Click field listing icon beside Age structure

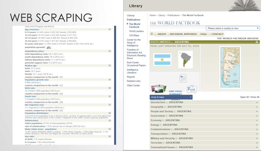tap(110, 30)
